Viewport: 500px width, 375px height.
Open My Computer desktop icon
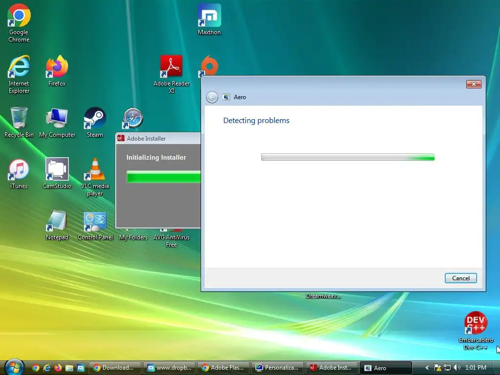(57, 123)
